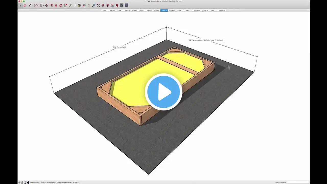Switch to the Scene 11 tab
The width and height of the screenshot is (327, 184).
tap(180, 10)
